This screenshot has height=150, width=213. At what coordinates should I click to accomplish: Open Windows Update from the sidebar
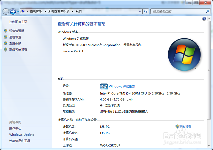click(21, 134)
